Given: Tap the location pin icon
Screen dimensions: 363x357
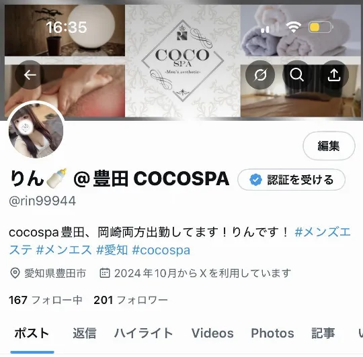Looking at the screenshot, I should pyautogui.click(x=15, y=273).
